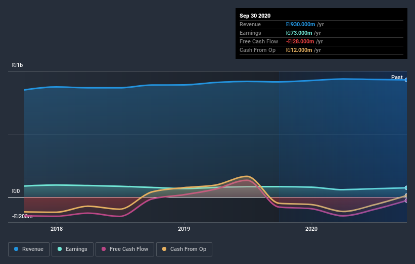Click the ₪12.000m cash from op value
Image resolution: width=415 pixels, height=264 pixels.
click(x=299, y=50)
